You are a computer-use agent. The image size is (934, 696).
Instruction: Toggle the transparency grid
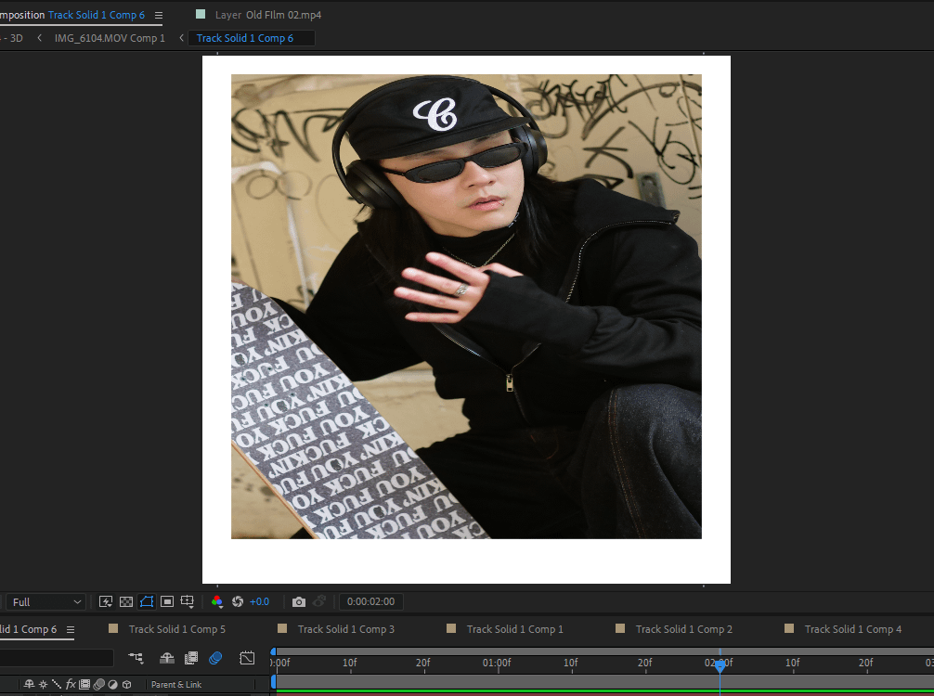pyautogui.click(x=126, y=601)
